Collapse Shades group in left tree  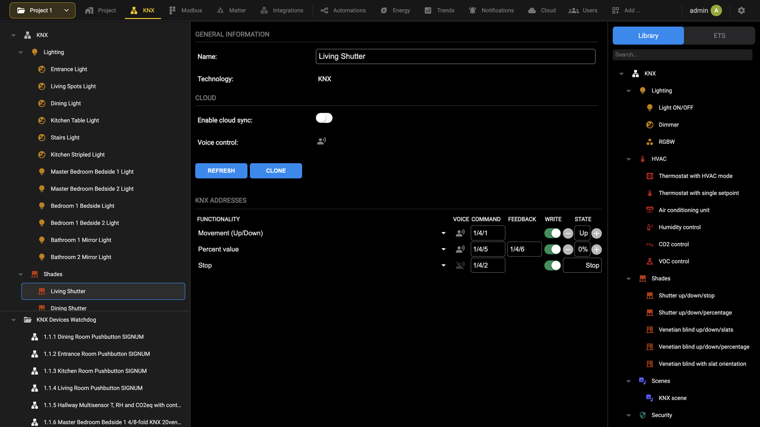tap(20, 274)
